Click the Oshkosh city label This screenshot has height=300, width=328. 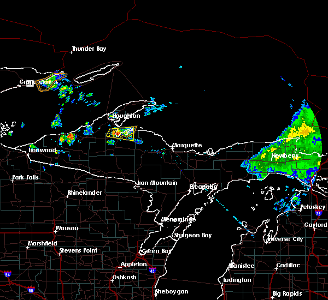(124, 278)
